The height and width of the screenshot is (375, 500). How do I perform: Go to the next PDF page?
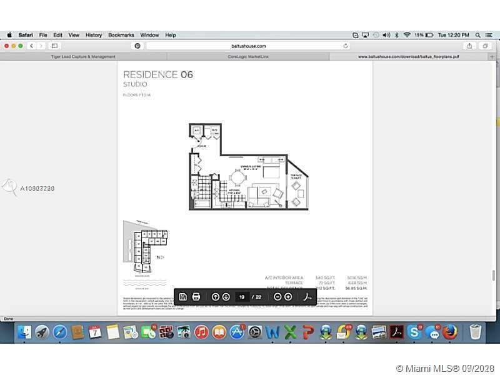(226, 297)
